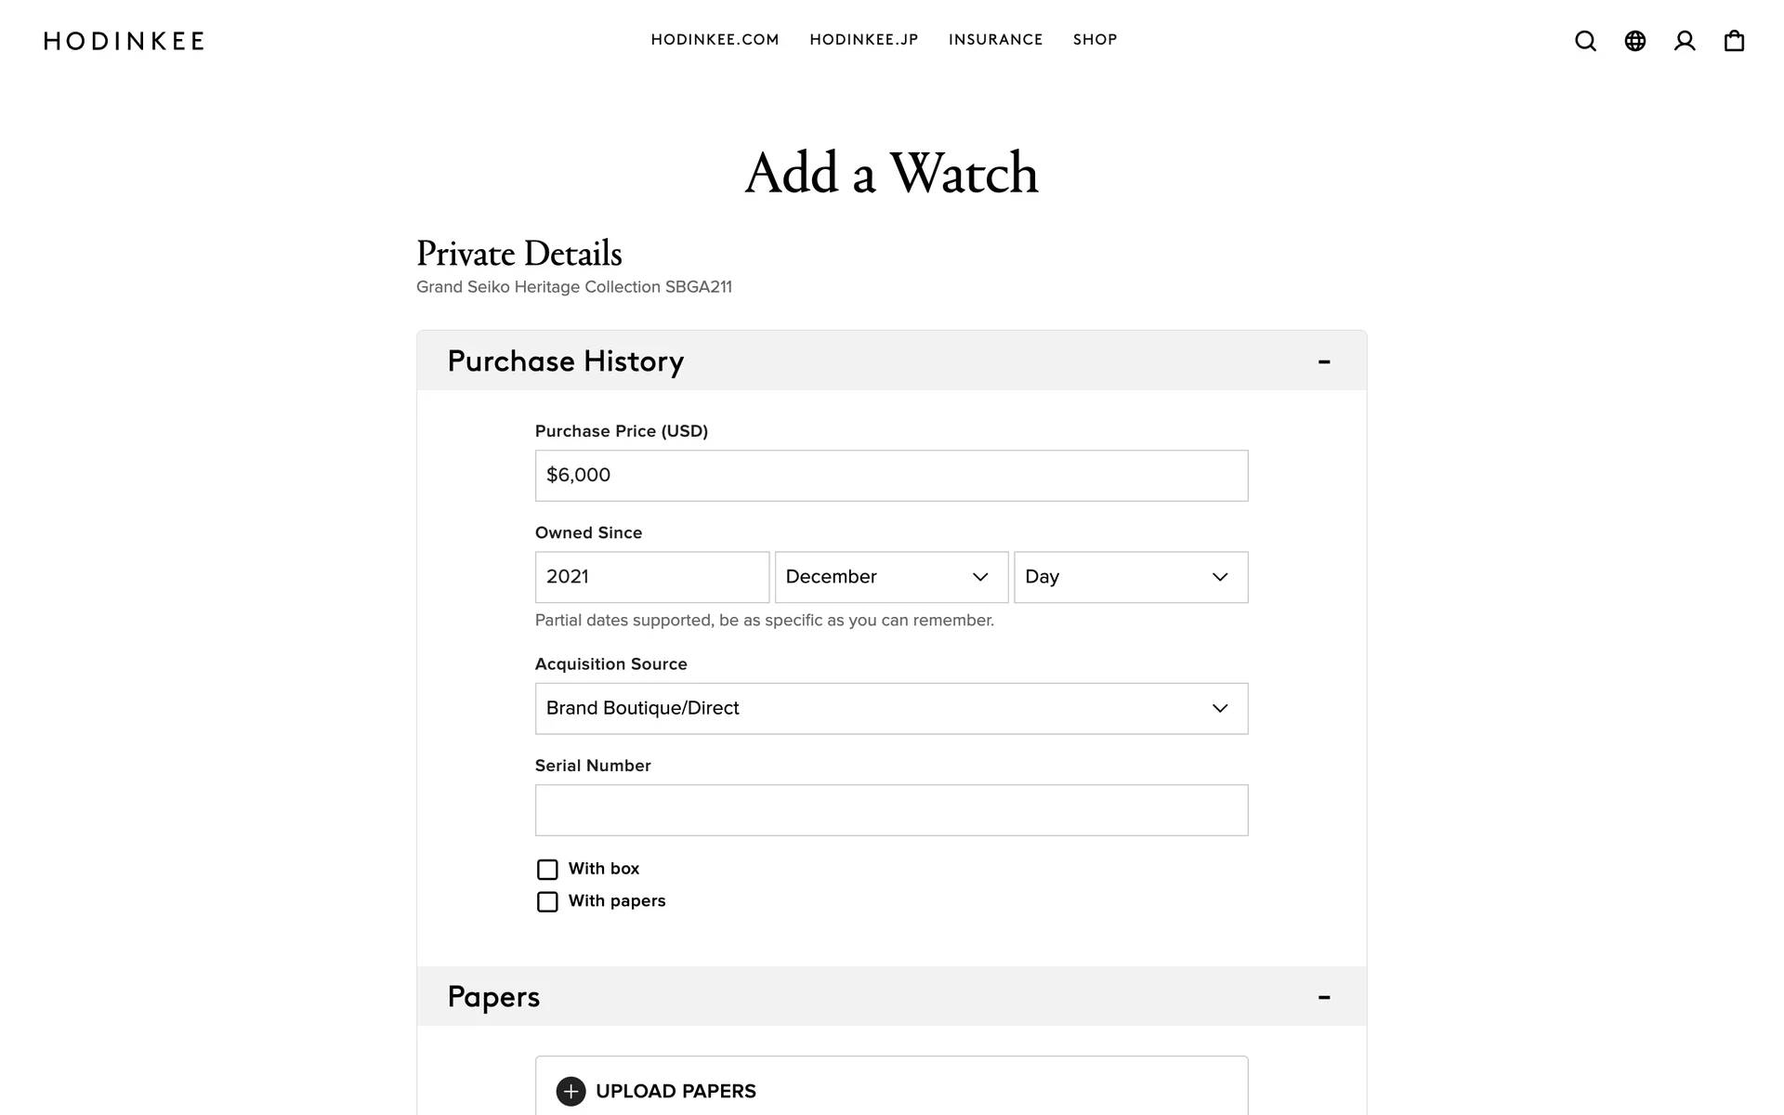Open the Day dropdown
The width and height of the screenshot is (1784, 1115).
[1131, 577]
